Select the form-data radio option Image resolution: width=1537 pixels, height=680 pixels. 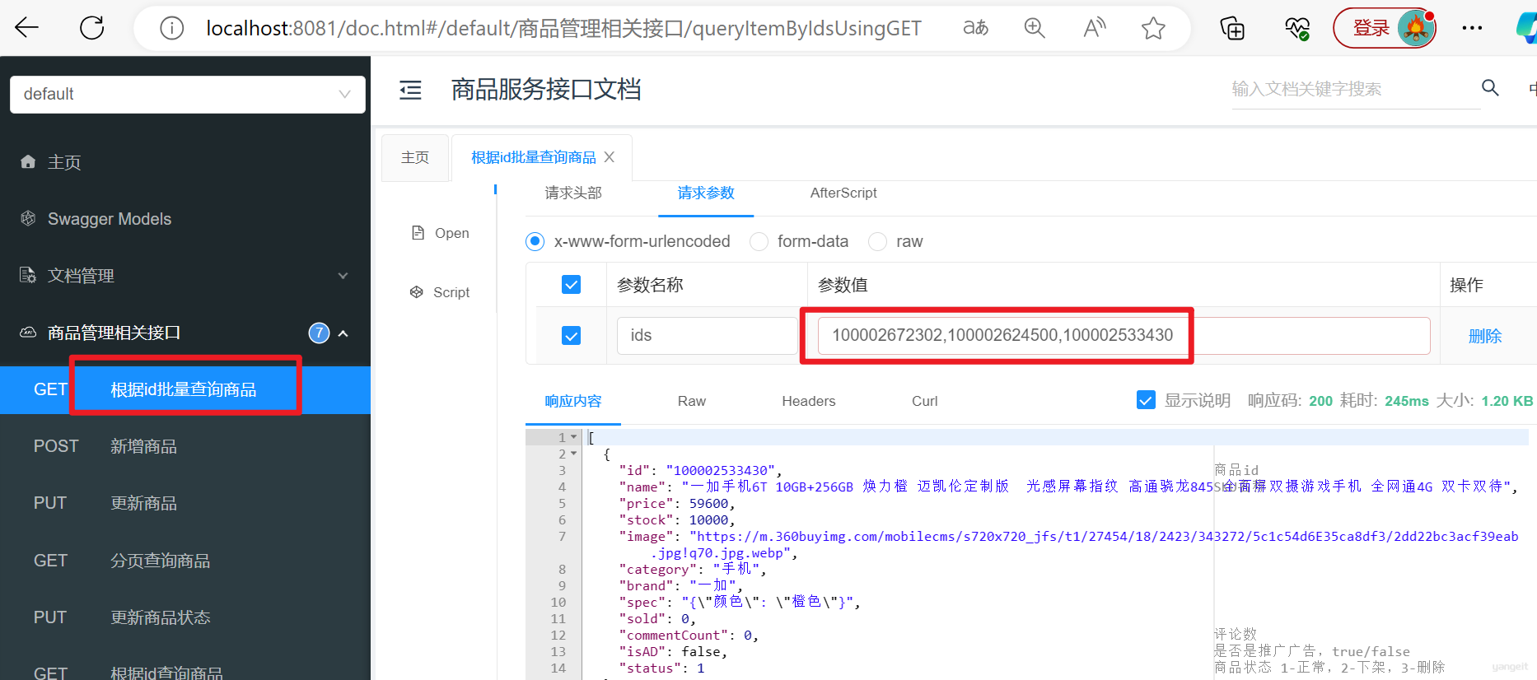(x=759, y=241)
